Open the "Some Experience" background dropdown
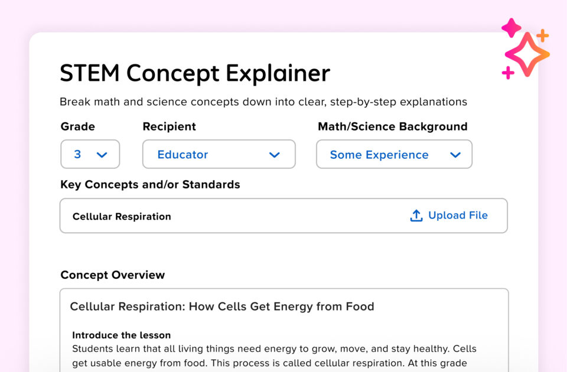This screenshot has height=372, width=567. [x=394, y=154]
